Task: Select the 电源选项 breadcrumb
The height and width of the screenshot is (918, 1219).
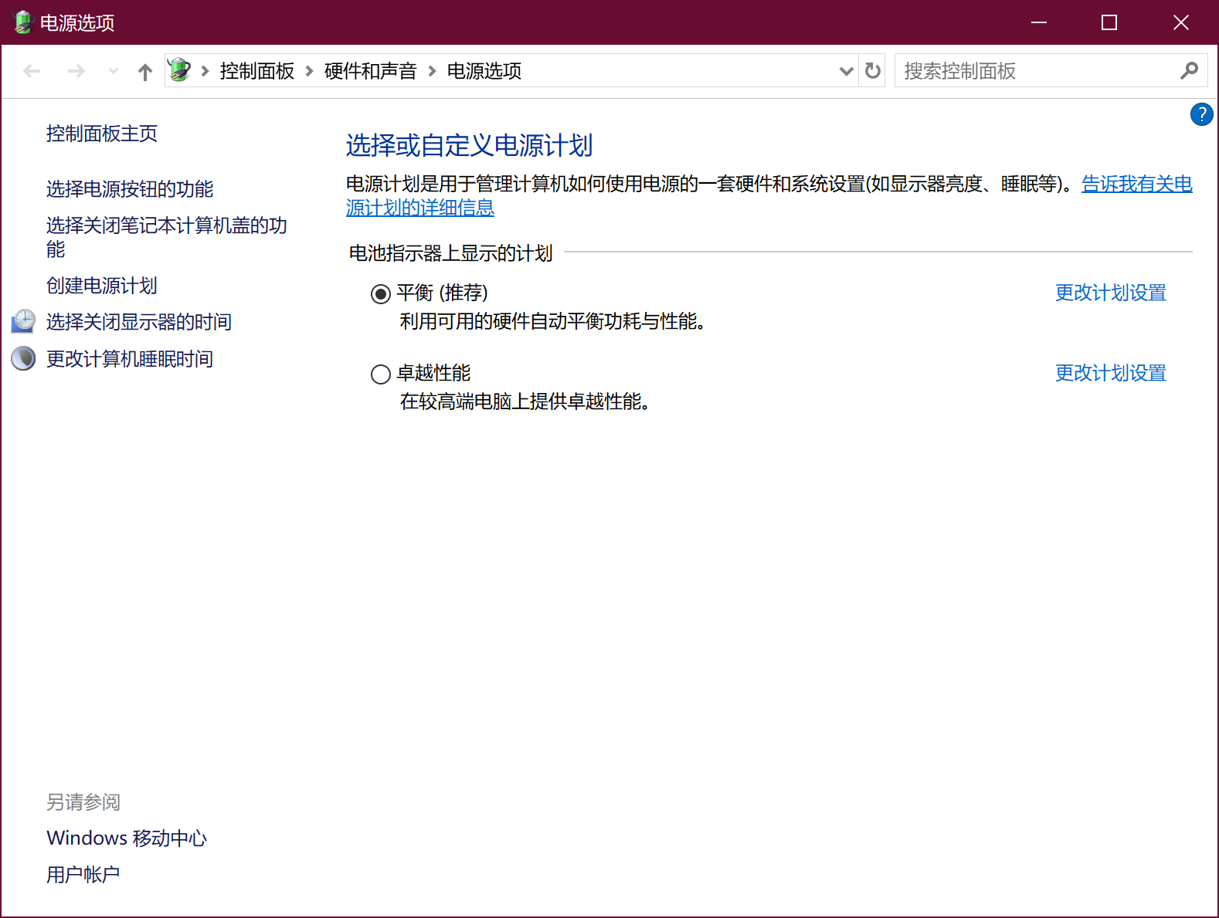Action: point(484,71)
